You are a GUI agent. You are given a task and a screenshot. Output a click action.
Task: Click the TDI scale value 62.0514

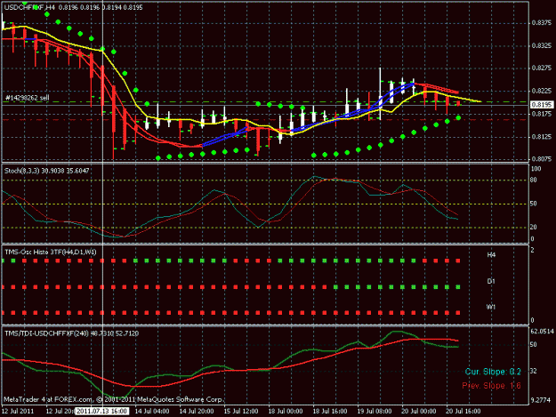point(542,332)
